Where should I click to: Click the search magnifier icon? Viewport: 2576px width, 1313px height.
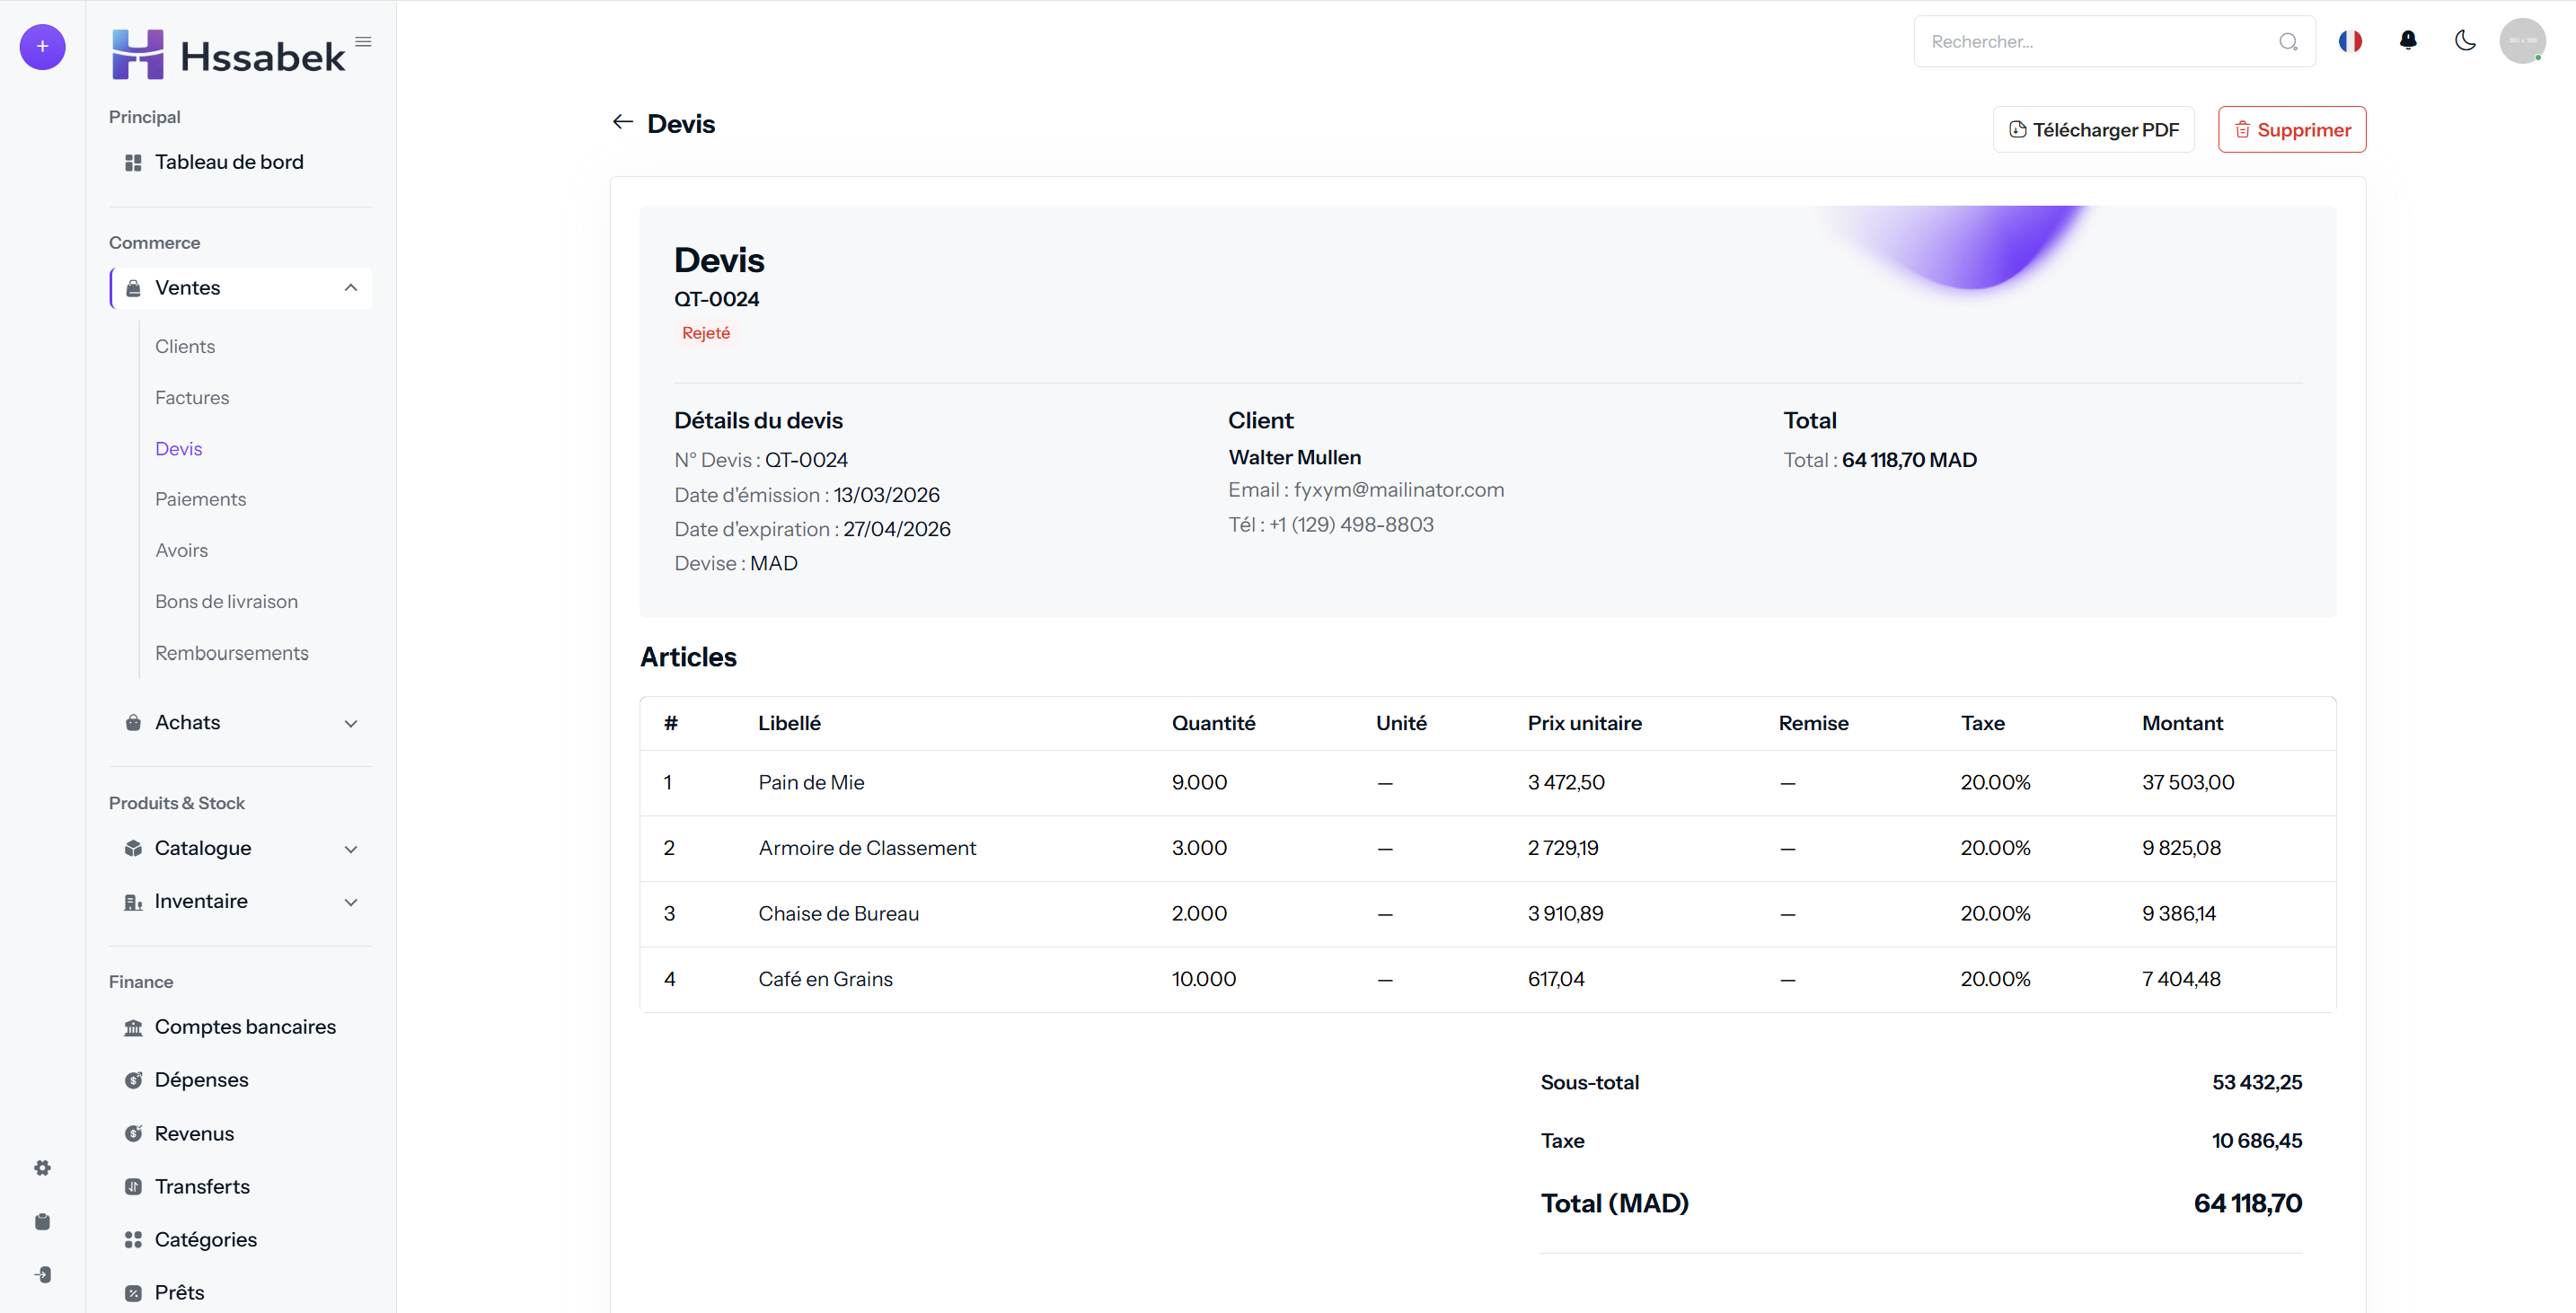pyautogui.click(x=2288, y=42)
